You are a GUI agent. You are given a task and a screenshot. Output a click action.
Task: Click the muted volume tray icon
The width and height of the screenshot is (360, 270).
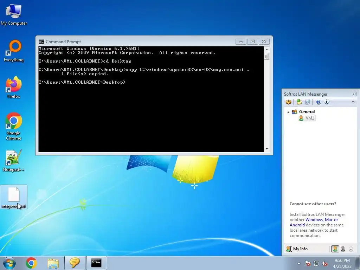point(324,263)
